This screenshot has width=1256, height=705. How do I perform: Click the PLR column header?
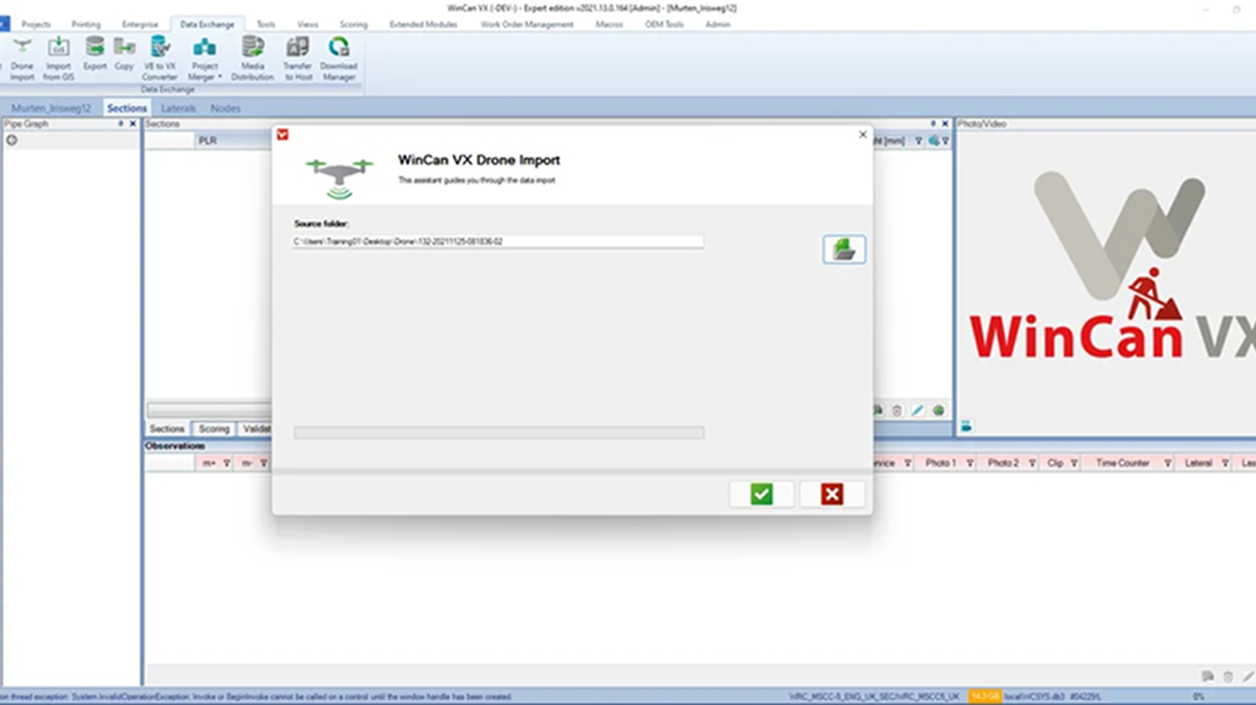pyautogui.click(x=208, y=141)
